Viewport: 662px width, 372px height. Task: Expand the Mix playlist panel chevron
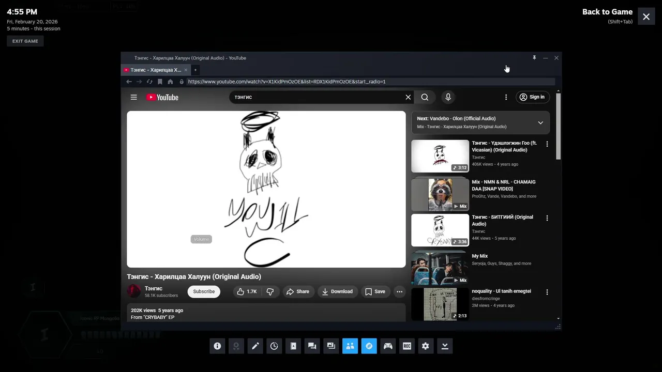coord(540,122)
